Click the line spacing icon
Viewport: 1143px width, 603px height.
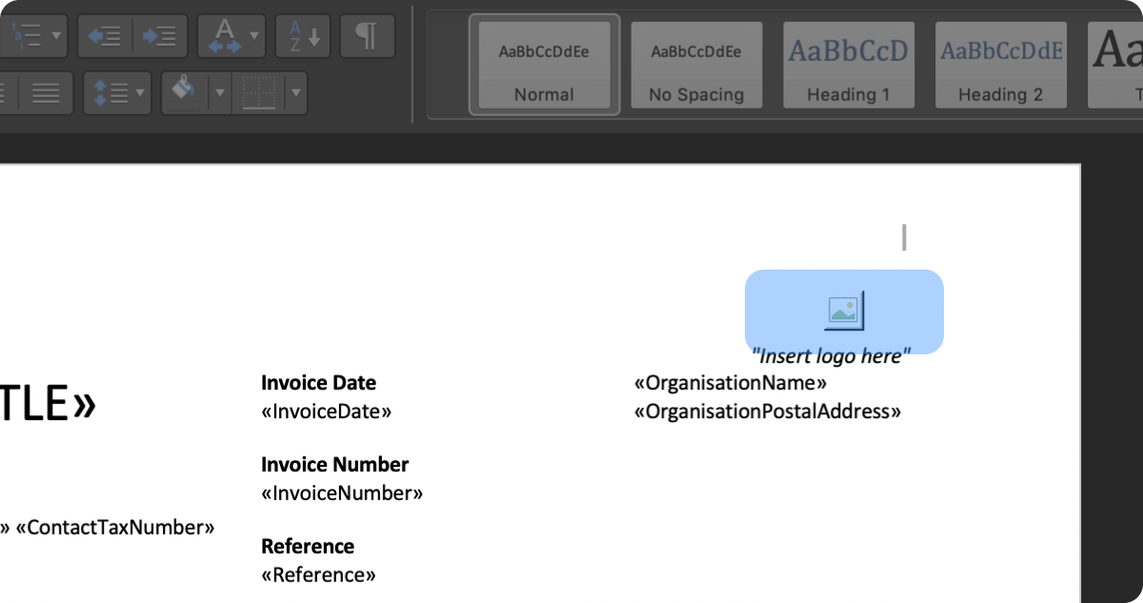click(111, 93)
